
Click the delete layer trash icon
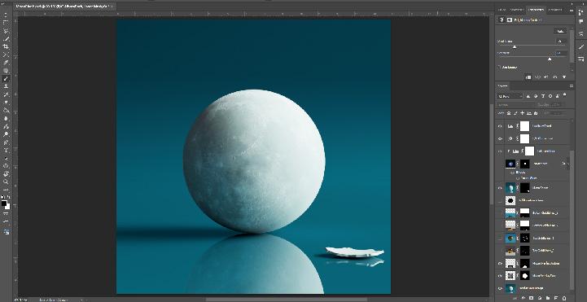point(564,299)
